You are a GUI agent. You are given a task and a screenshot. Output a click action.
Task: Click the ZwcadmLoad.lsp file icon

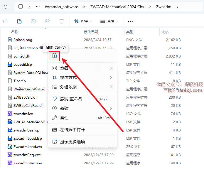pyautogui.click(x=10, y=138)
